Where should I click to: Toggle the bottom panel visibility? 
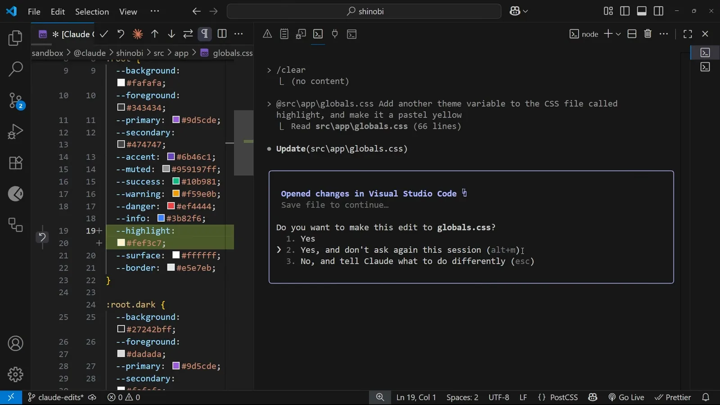coord(642,11)
